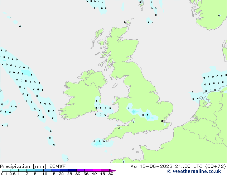
Task: Click the '15' legend scale label
Action: (x=53, y=174)
